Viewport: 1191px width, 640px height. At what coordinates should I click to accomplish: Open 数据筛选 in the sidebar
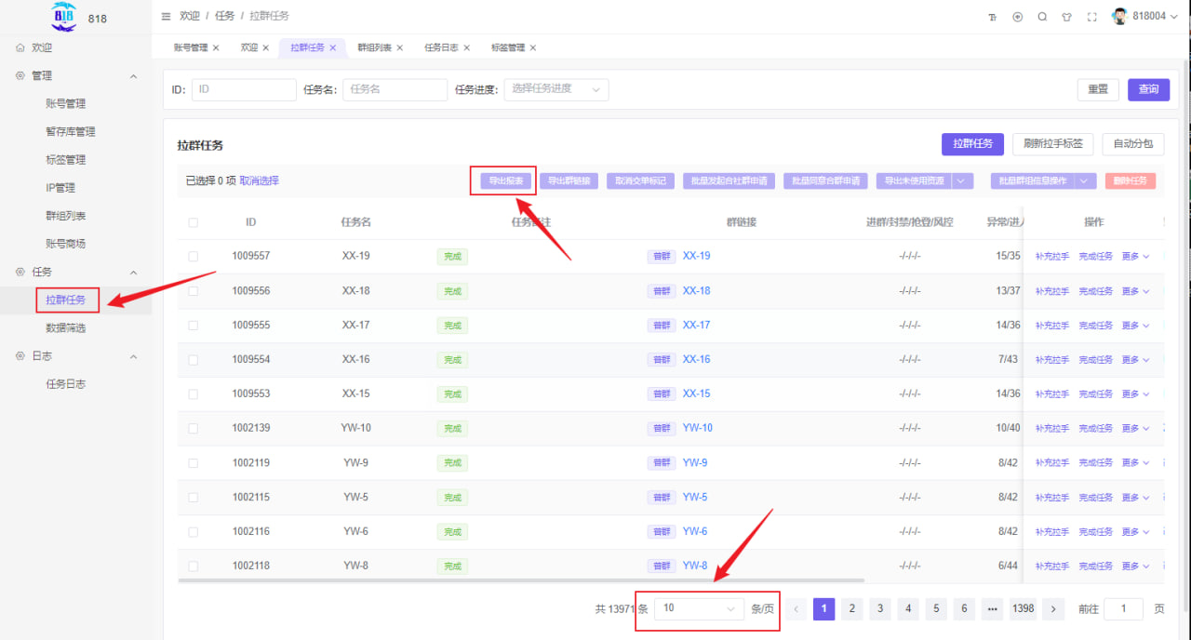[x=65, y=328]
